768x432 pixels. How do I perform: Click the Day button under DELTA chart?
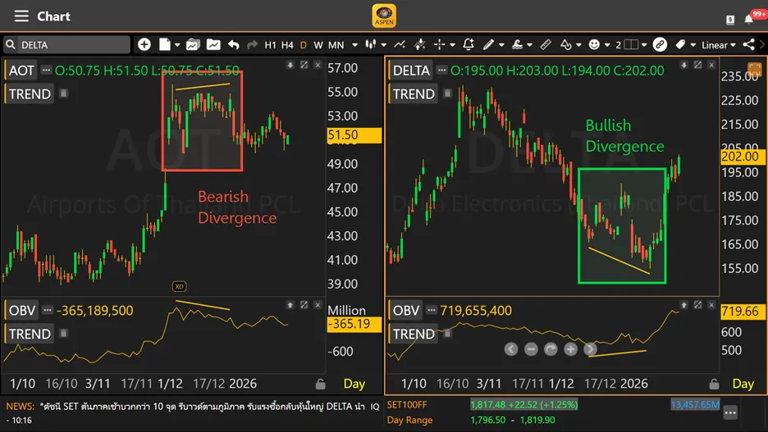tap(743, 384)
